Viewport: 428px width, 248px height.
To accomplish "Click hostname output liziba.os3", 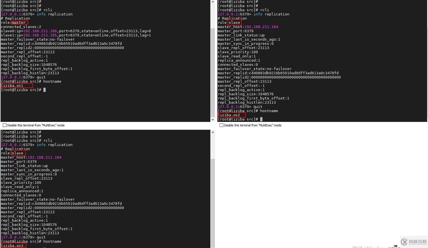I will tap(12, 246).
